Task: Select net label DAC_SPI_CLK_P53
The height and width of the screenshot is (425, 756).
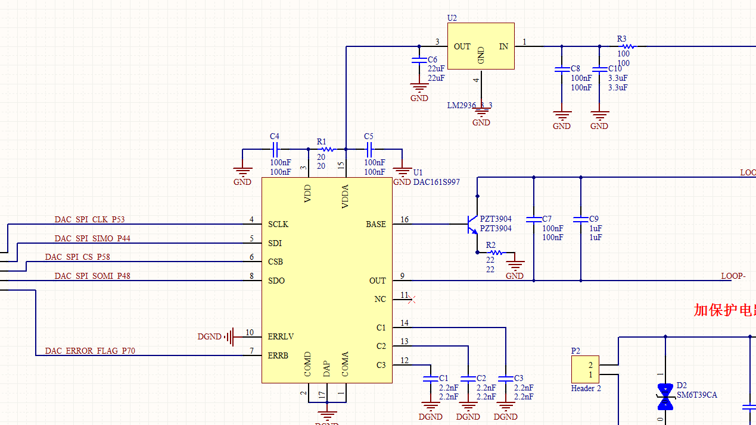Action: point(90,219)
